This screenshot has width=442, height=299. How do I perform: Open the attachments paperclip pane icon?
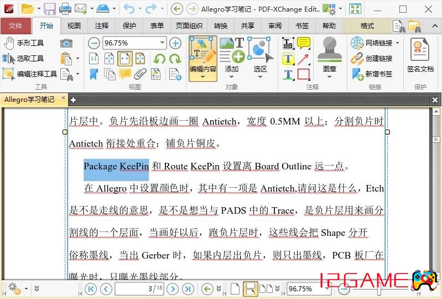pyautogui.click(x=140, y=74)
